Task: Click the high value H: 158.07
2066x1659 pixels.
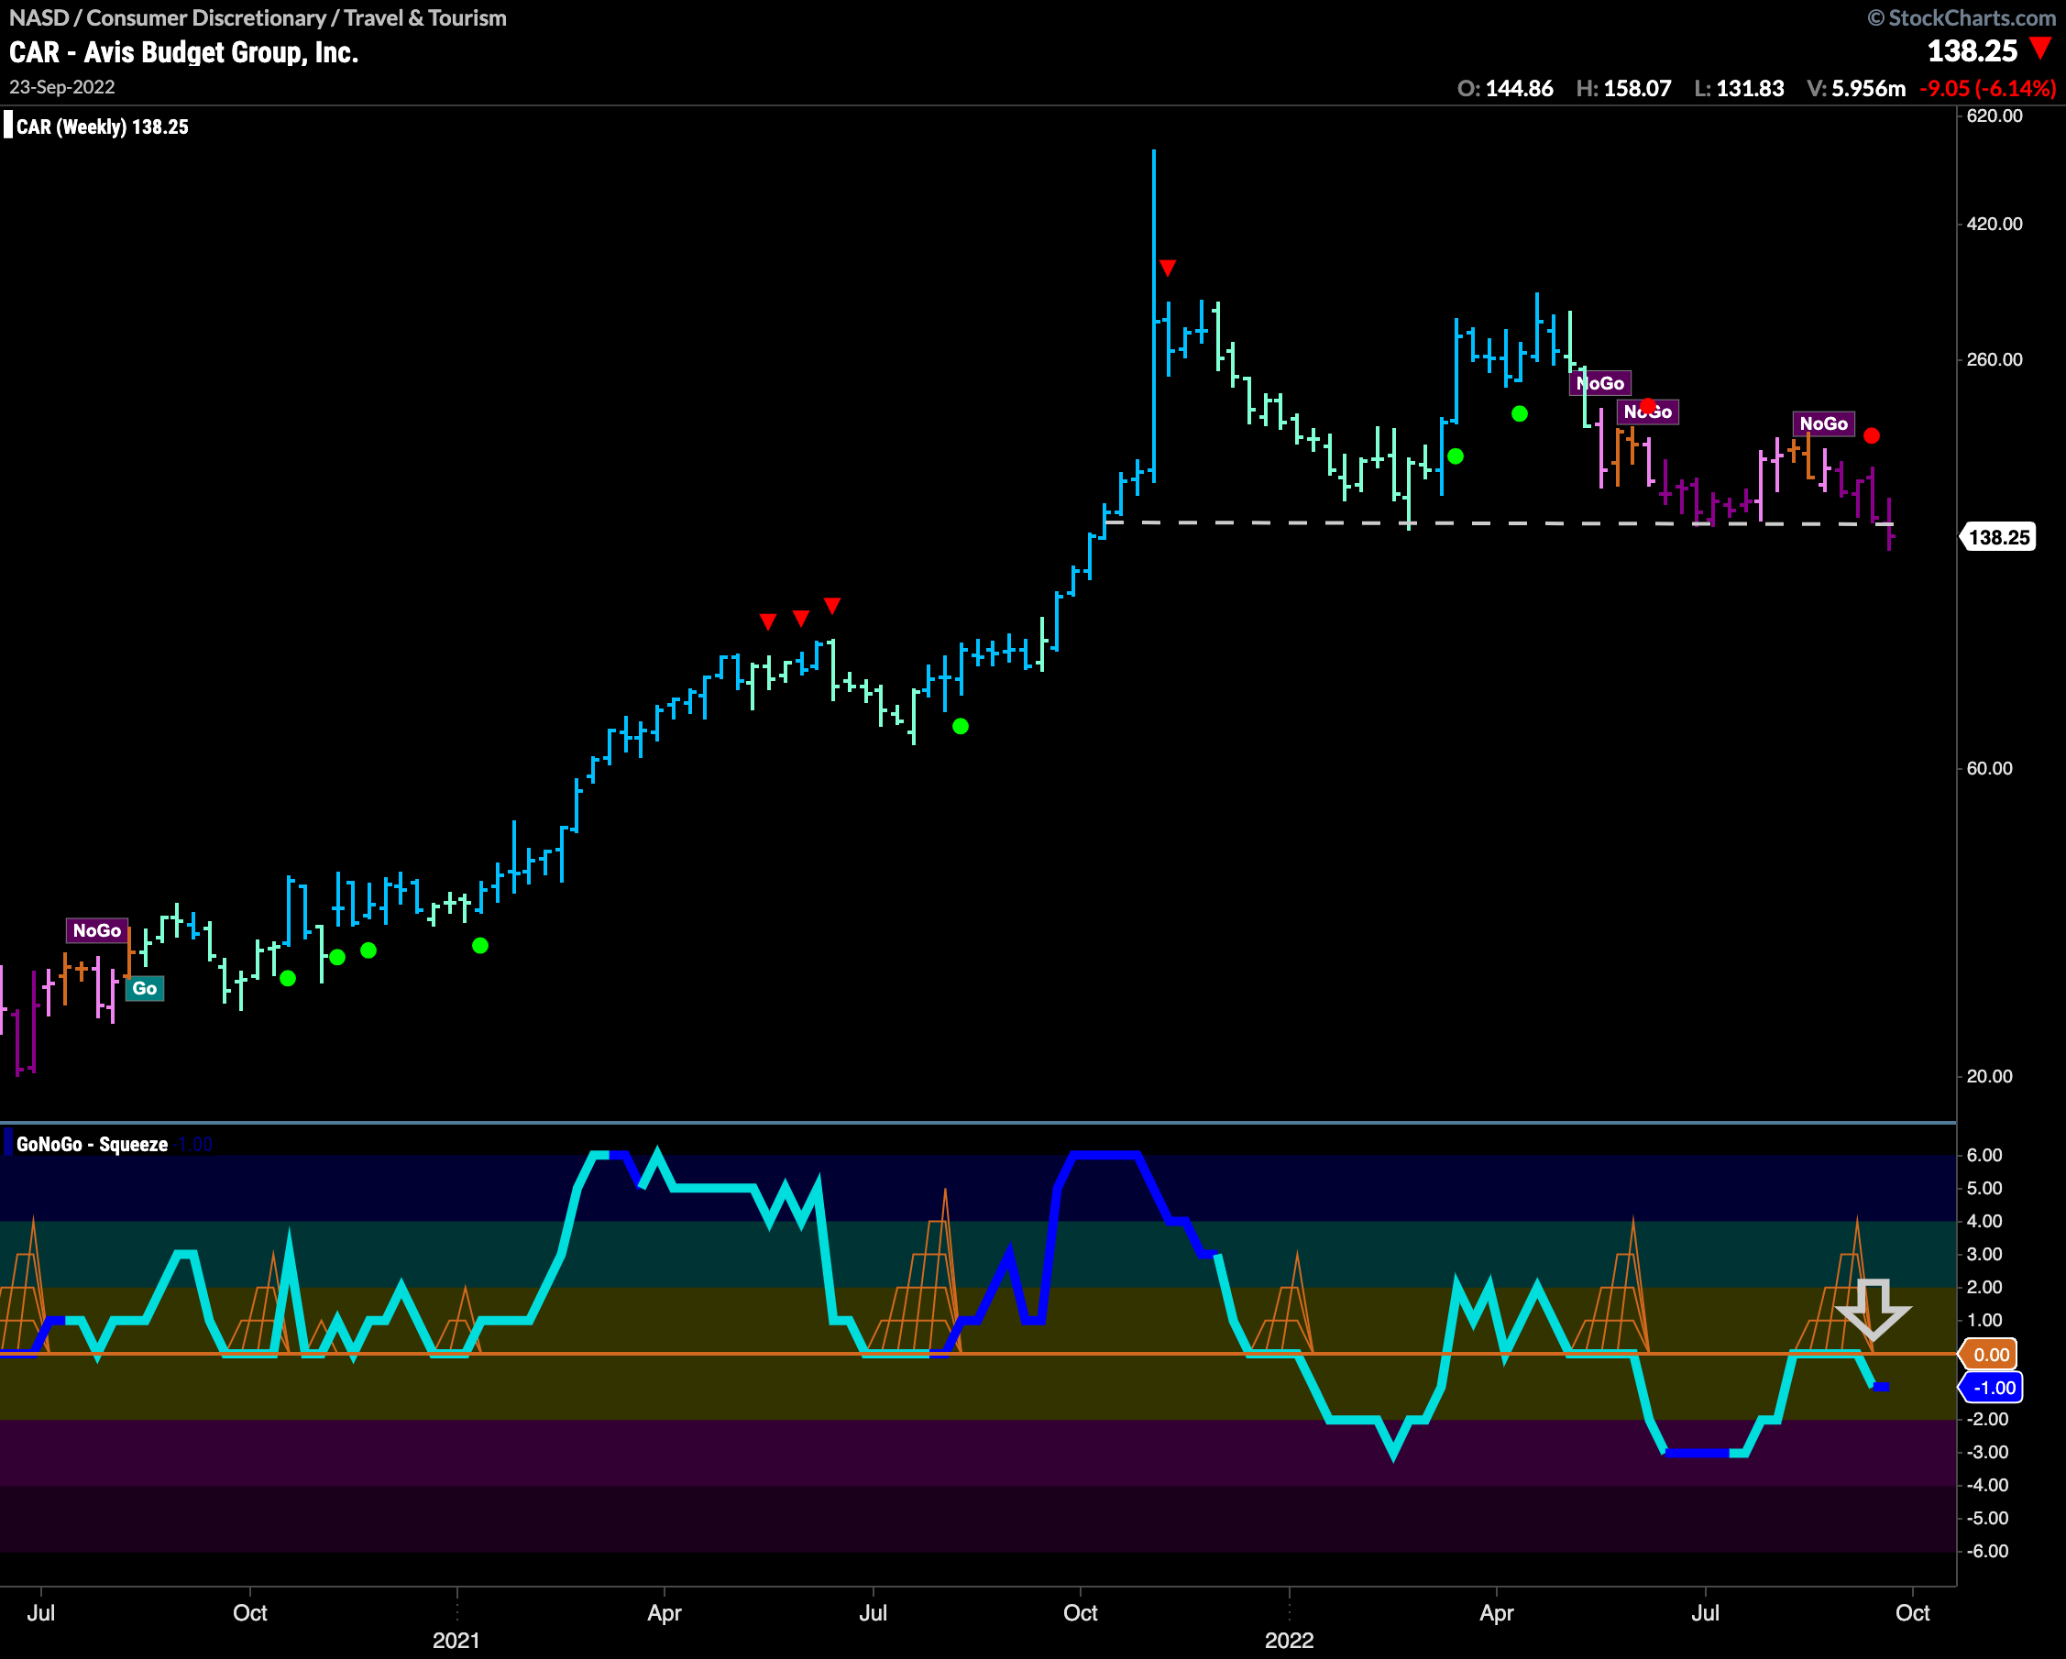Action: [1623, 88]
